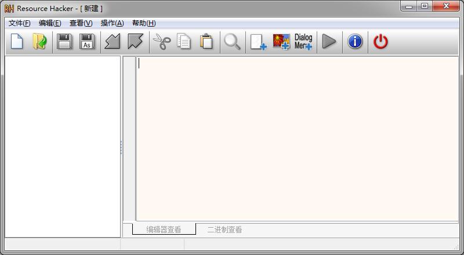The width and height of the screenshot is (464, 255).
Task: Open the 操作(A) menu
Action: click(x=112, y=23)
